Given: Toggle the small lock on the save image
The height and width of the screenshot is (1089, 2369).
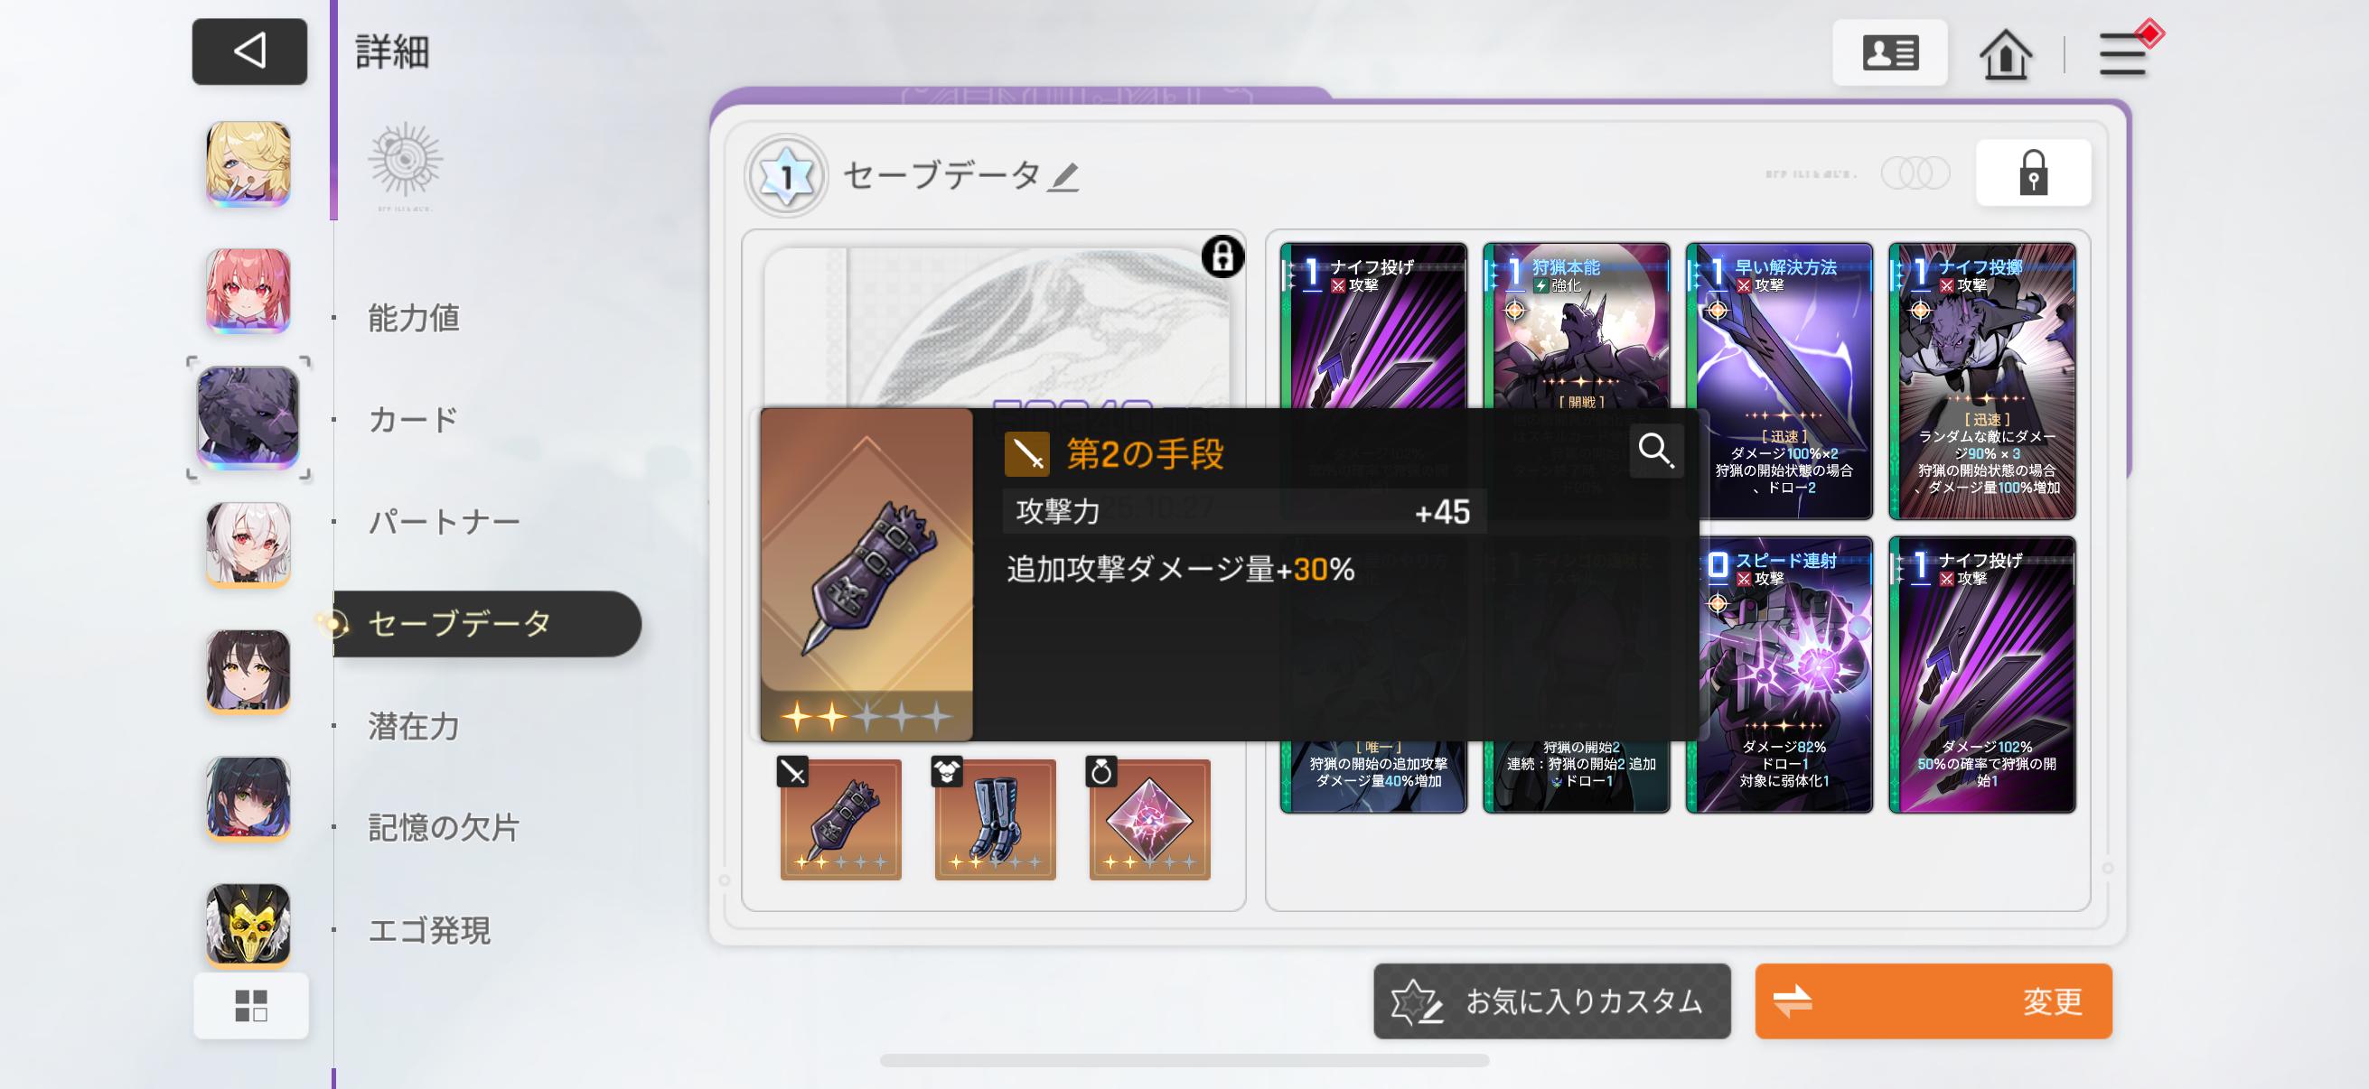Looking at the screenshot, I should [1222, 256].
